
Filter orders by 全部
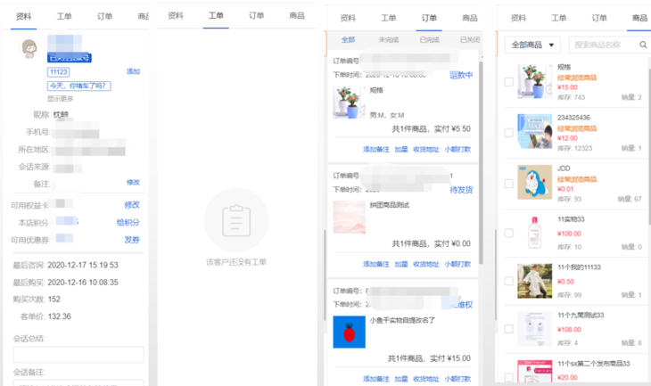point(349,40)
